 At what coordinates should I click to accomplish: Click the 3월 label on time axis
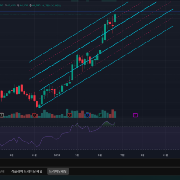tap(77, 156)
